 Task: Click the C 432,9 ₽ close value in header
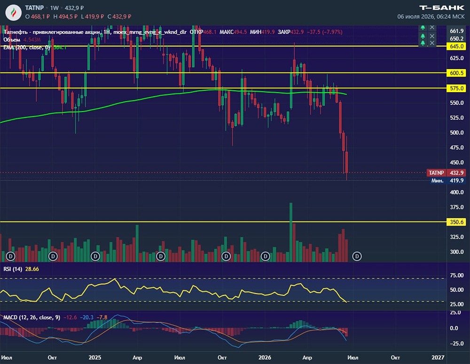coord(119,16)
